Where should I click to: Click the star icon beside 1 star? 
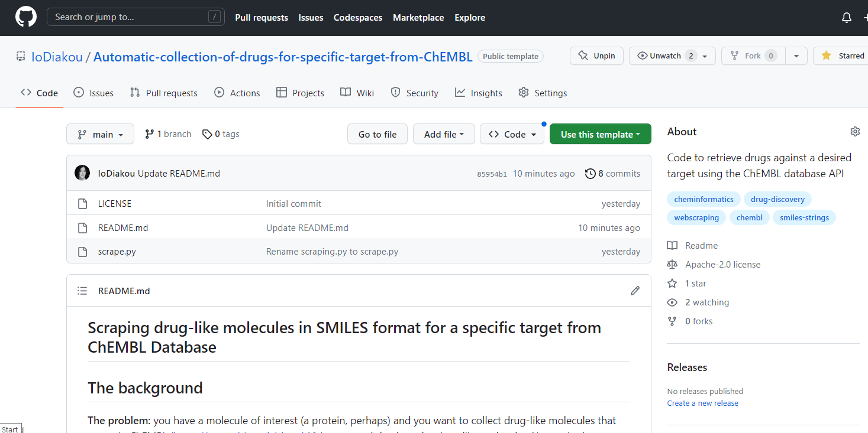tap(672, 283)
